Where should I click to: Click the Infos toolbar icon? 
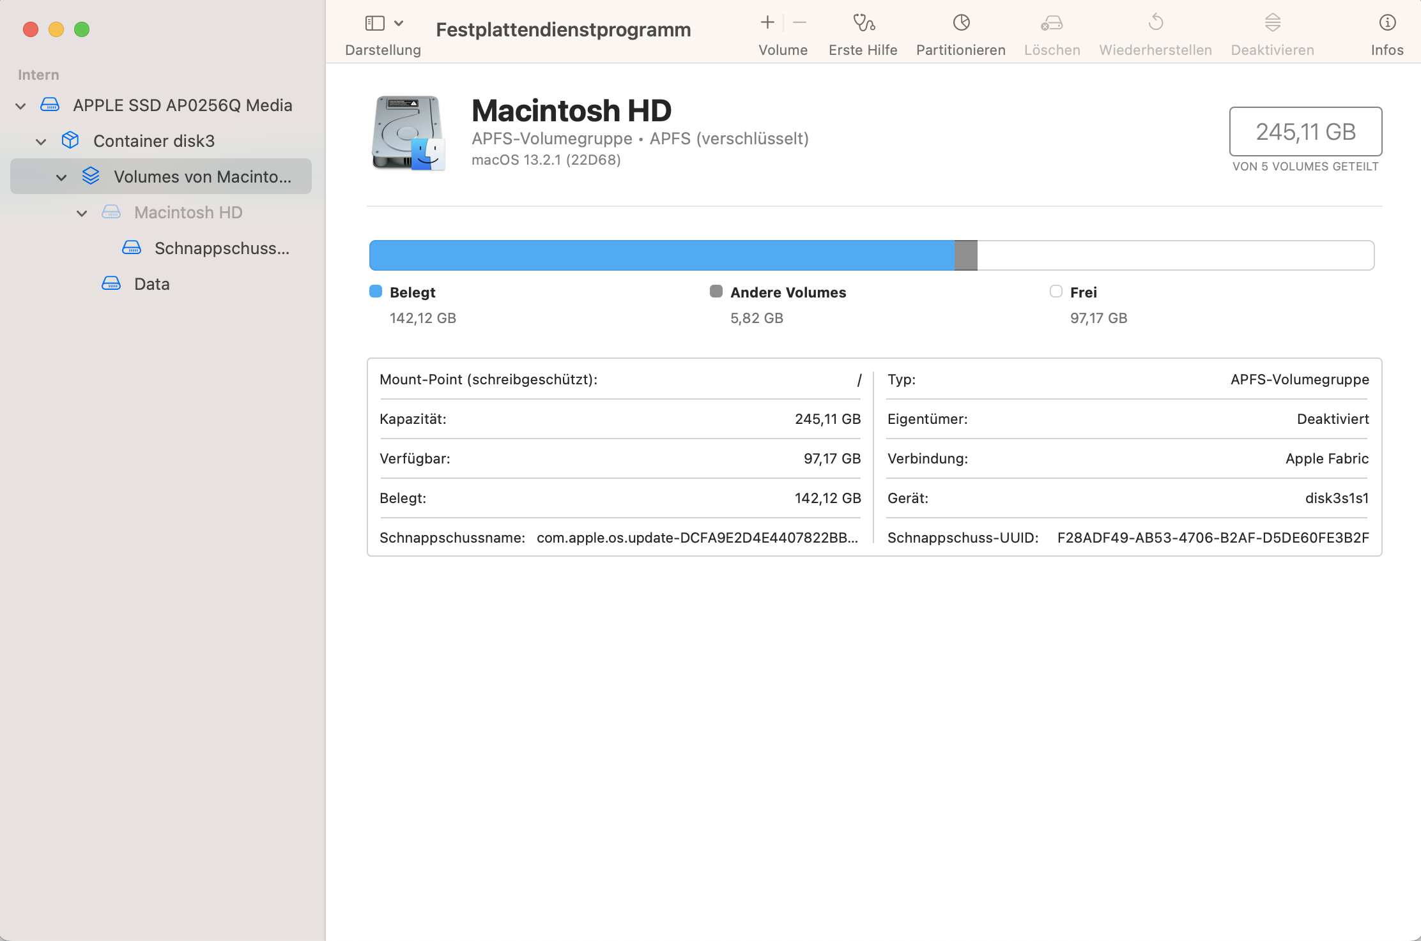(1387, 23)
